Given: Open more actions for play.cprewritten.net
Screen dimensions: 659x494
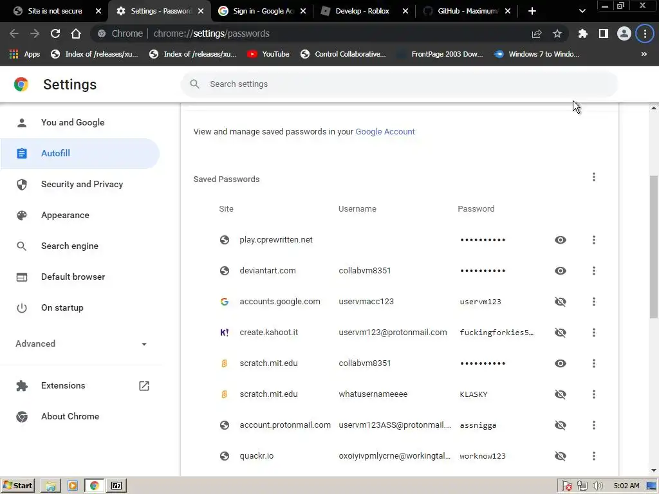Looking at the screenshot, I should click(594, 240).
